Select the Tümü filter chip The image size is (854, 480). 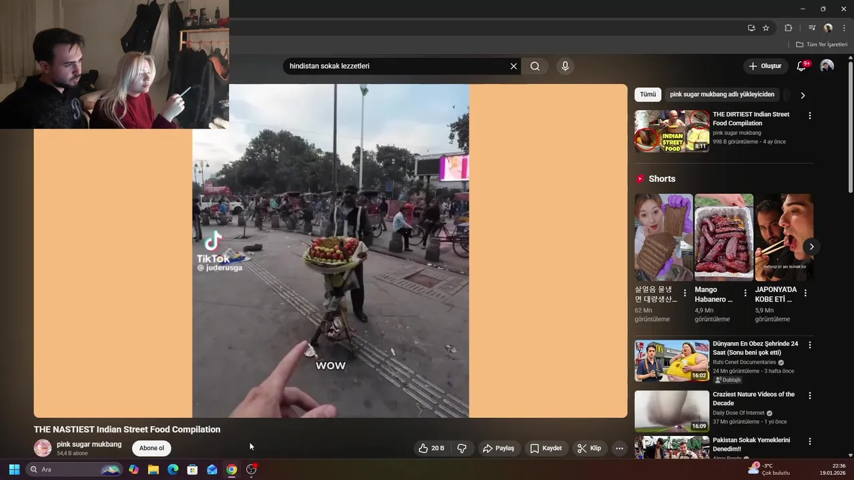point(648,95)
